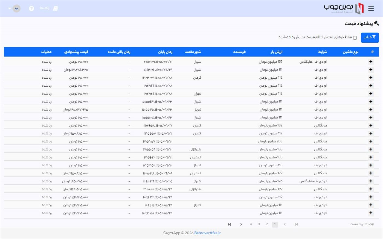Image resolution: width=383 pixels, height=239 pixels.
Task: Click the زمان باقی مانده column header
Action: coord(119,52)
